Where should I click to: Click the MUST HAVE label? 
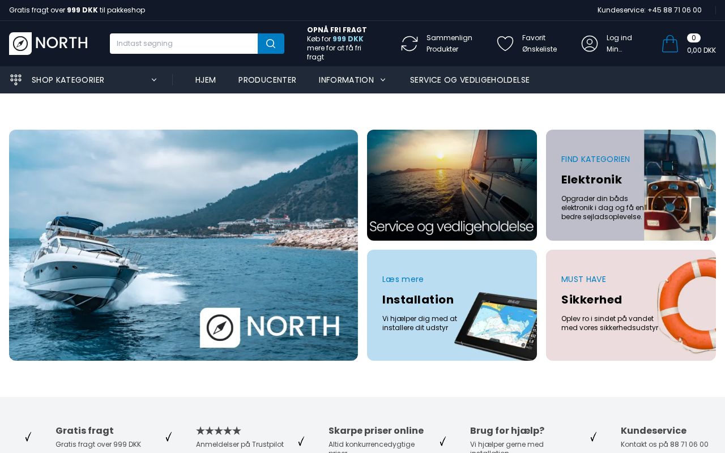tap(583, 279)
